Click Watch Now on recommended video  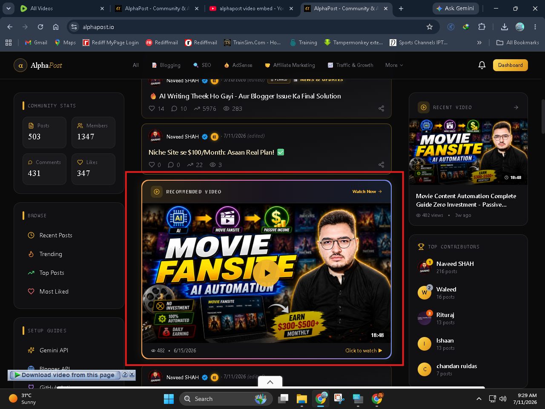click(x=367, y=192)
